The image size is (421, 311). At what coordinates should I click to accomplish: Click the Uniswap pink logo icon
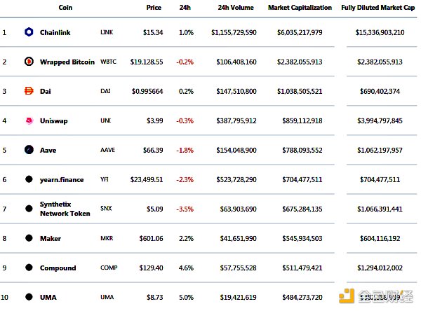[x=29, y=120]
